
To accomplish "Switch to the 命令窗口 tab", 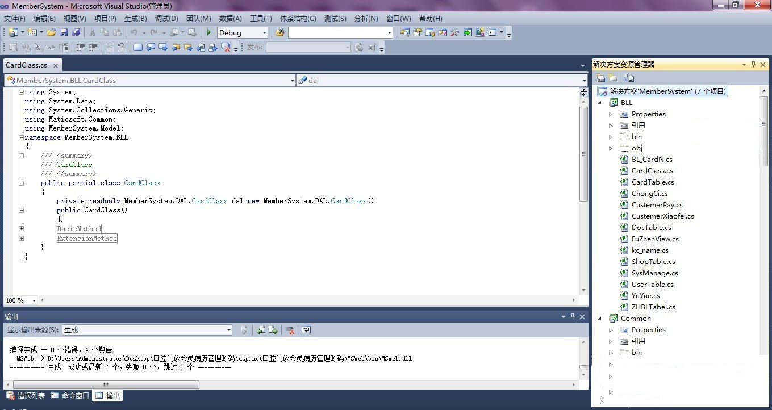I will [x=70, y=396].
